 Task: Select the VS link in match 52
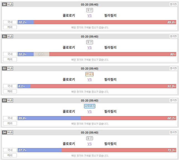tap(90, 79)
